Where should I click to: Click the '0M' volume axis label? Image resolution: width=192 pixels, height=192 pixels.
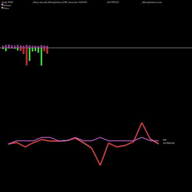click(x=164, y=140)
